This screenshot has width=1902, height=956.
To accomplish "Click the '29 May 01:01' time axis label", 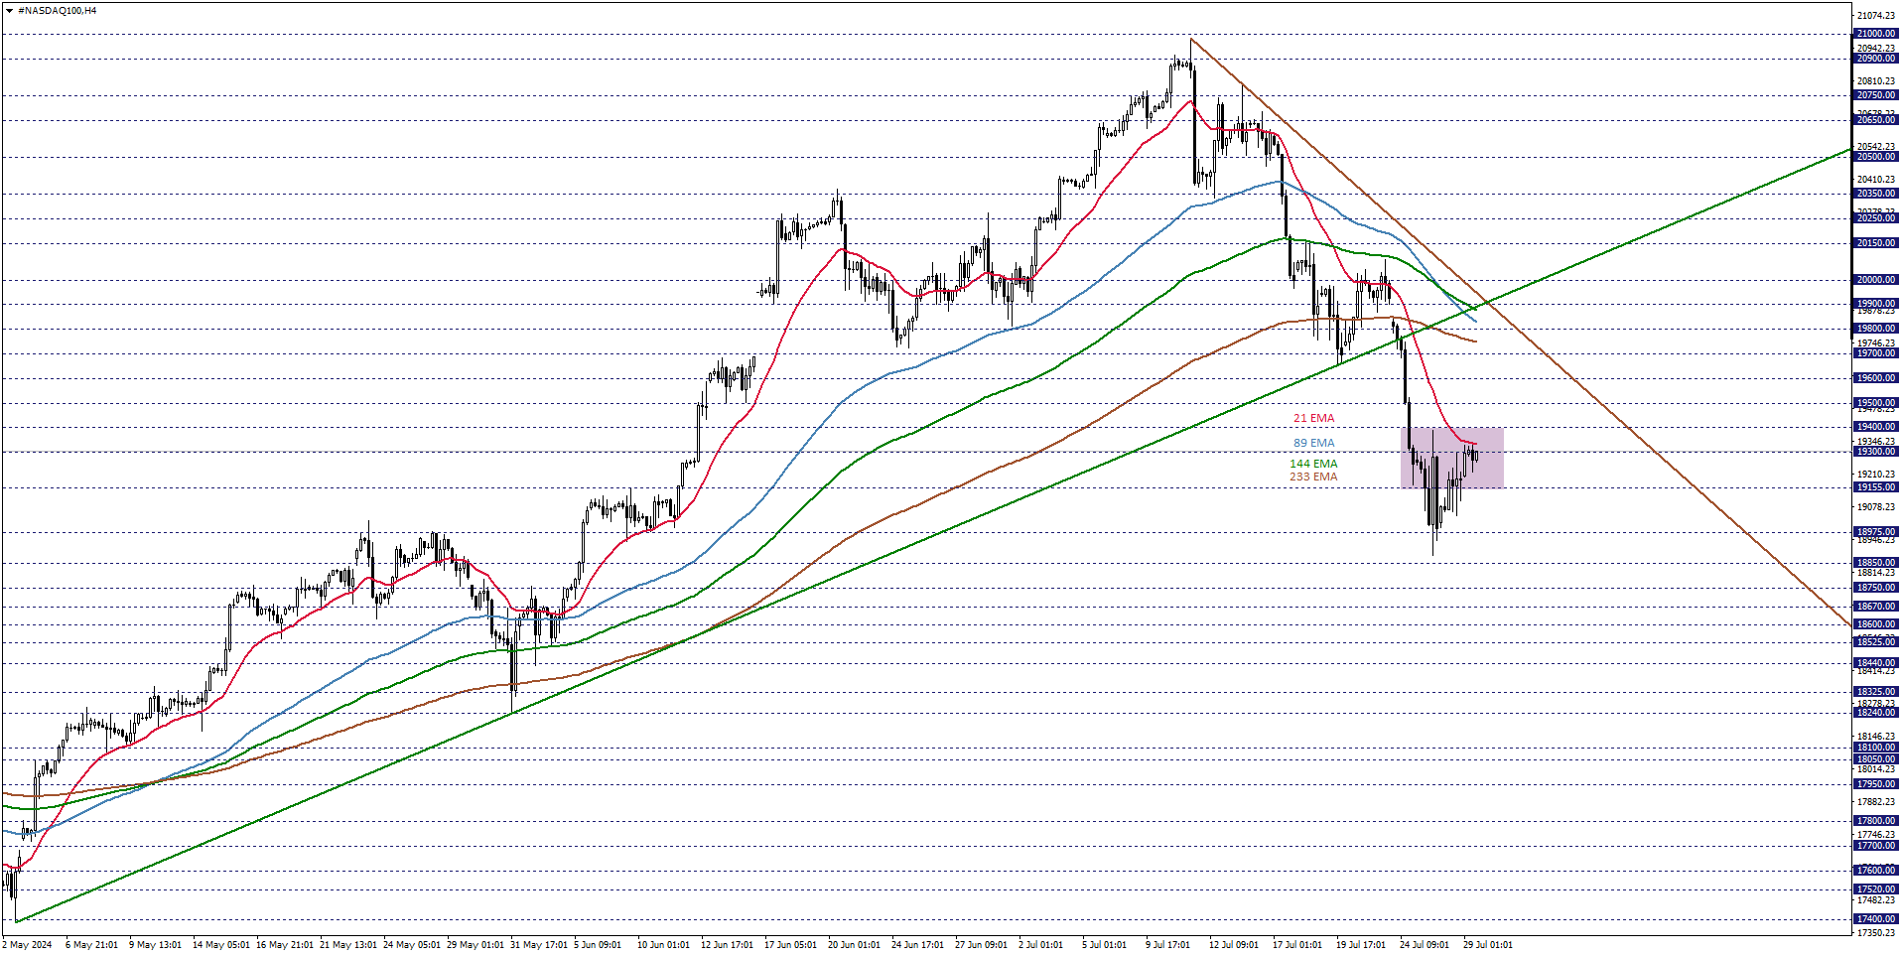I will [475, 945].
